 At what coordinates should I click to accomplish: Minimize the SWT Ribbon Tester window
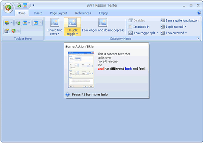tap(184, 6)
